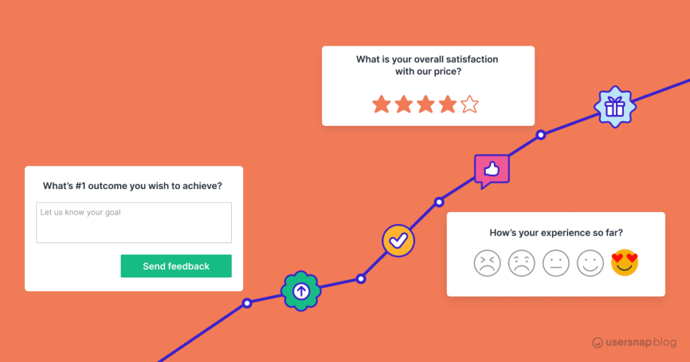Click the timeline dot after the green badge
The width and height of the screenshot is (690, 362).
361,279
